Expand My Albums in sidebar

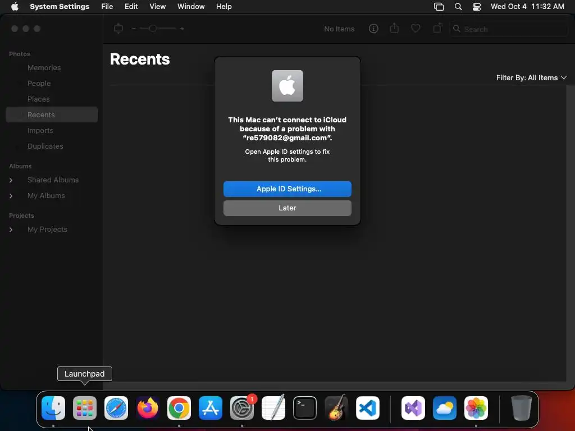[x=11, y=196]
